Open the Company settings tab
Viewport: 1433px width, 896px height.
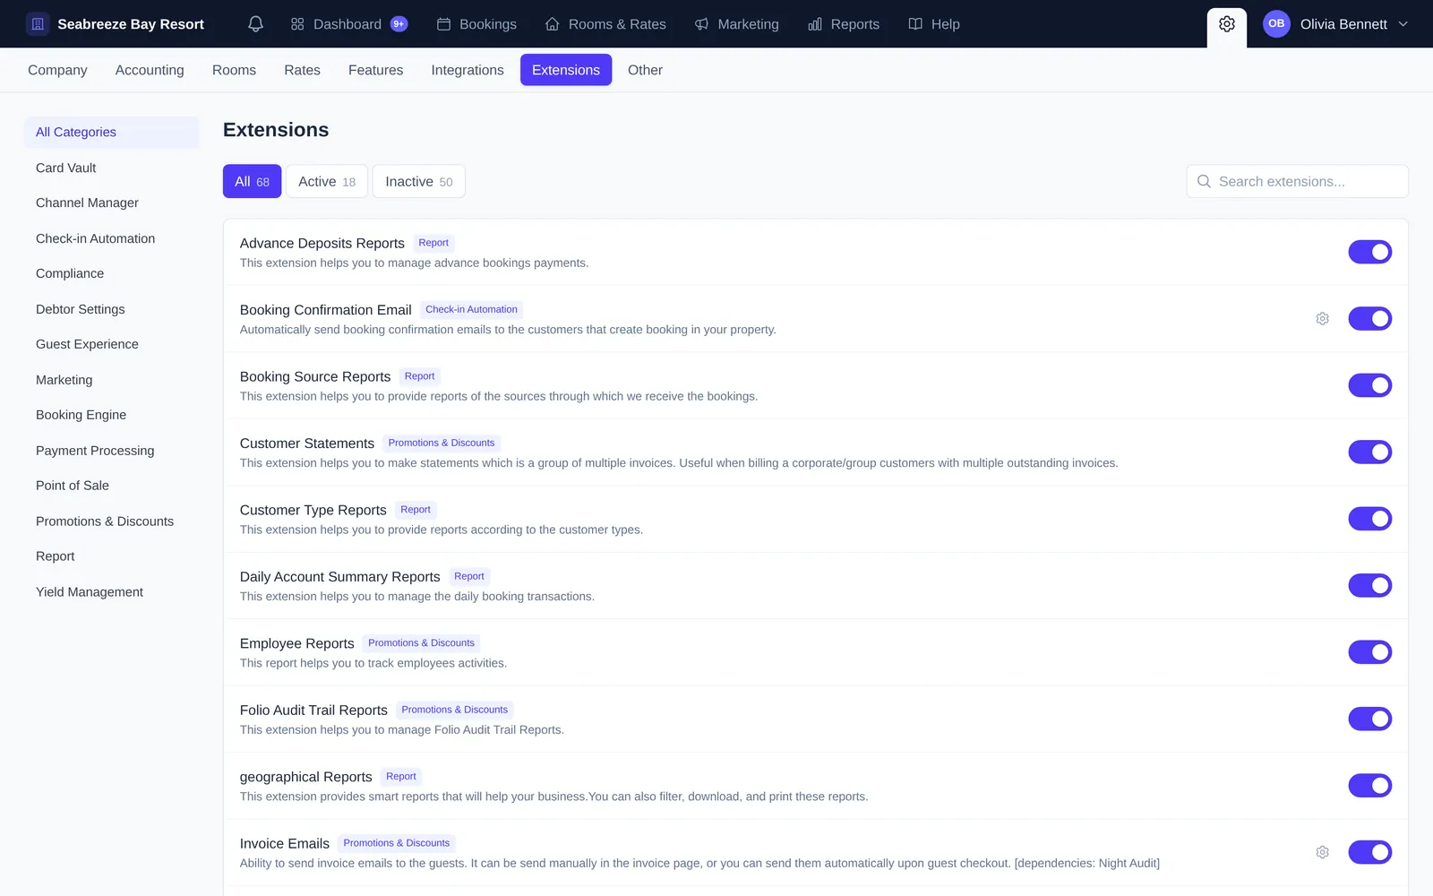[x=57, y=70]
